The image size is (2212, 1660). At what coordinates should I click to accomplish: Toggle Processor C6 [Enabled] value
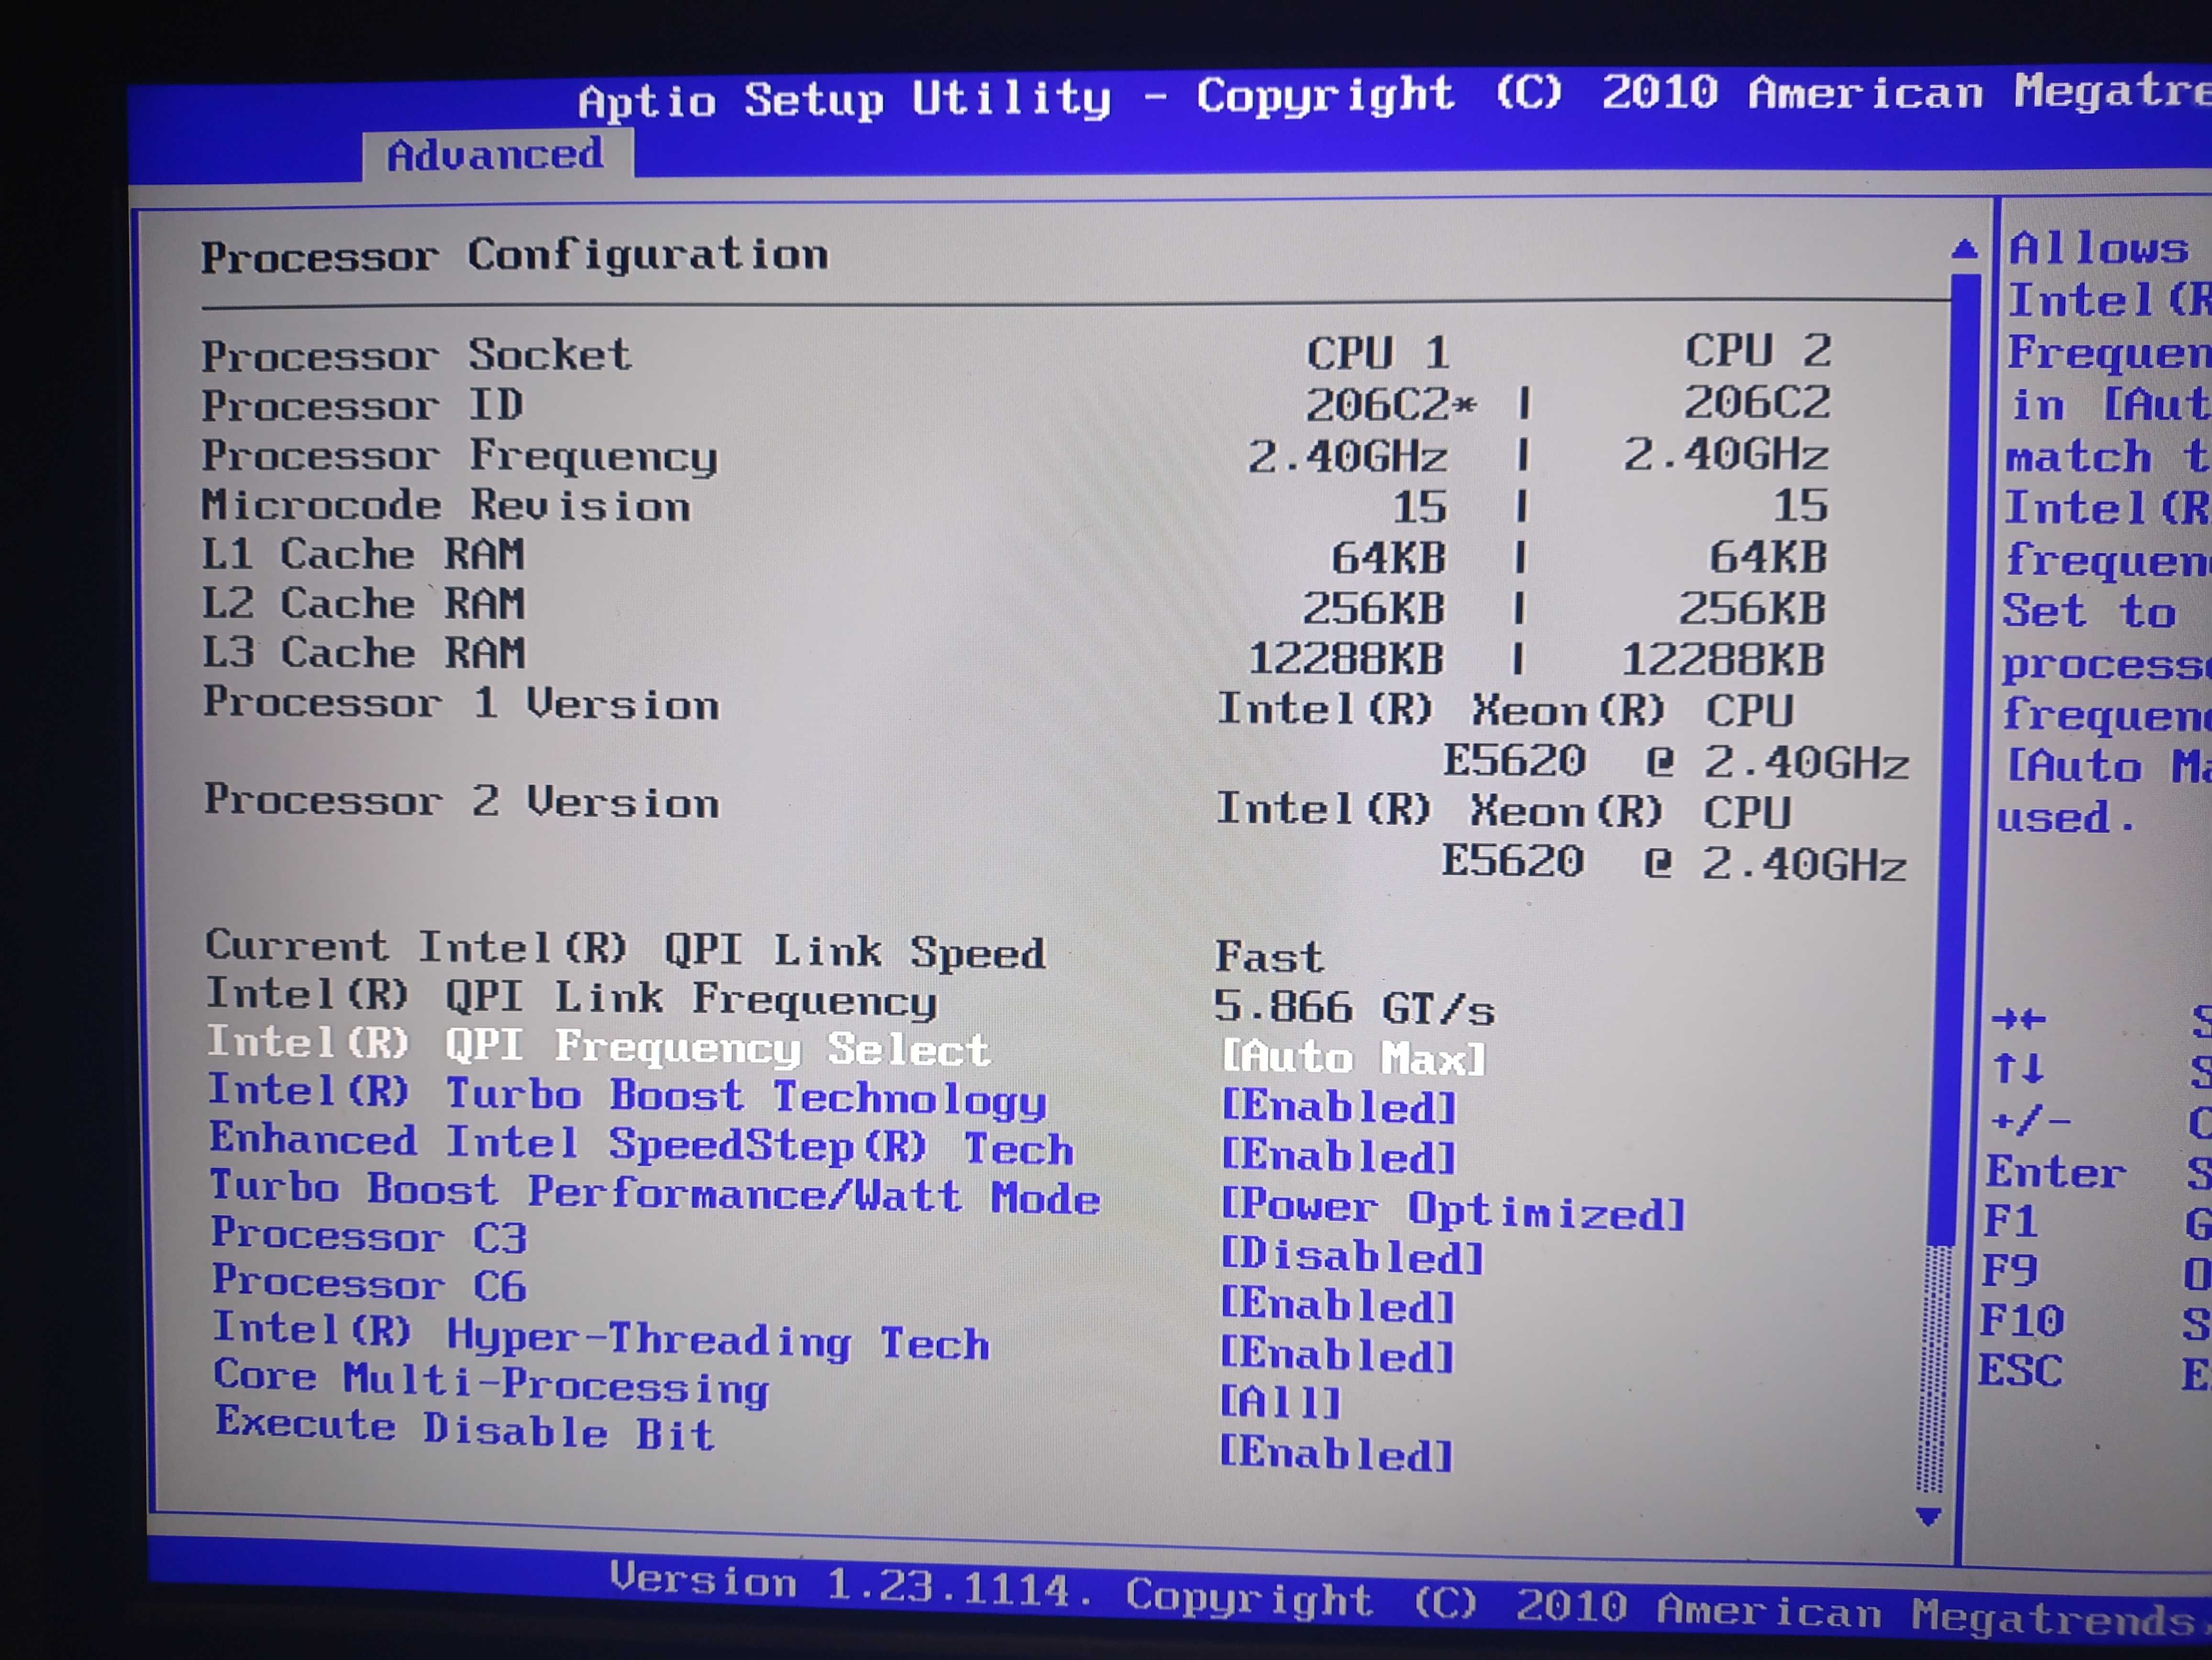click(x=1337, y=1305)
